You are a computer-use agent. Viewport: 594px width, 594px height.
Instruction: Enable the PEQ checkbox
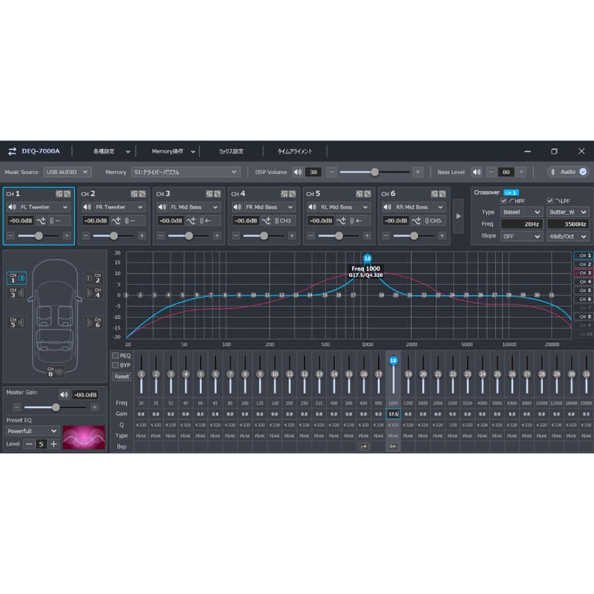pos(115,356)
